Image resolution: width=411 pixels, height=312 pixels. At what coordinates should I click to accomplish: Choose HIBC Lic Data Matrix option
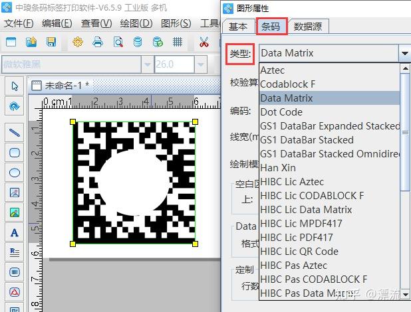point(329,210)
